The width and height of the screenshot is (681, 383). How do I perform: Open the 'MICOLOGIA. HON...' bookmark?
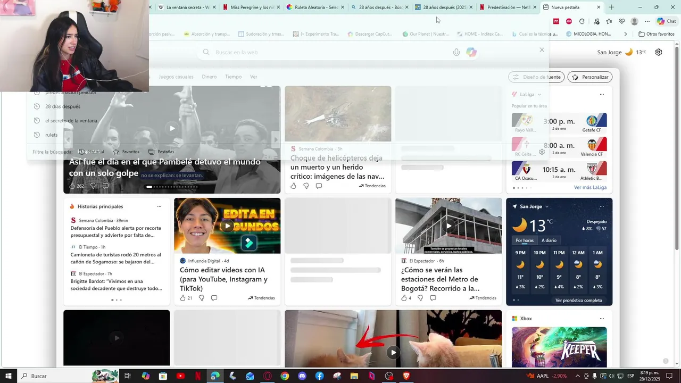point(588,34)
